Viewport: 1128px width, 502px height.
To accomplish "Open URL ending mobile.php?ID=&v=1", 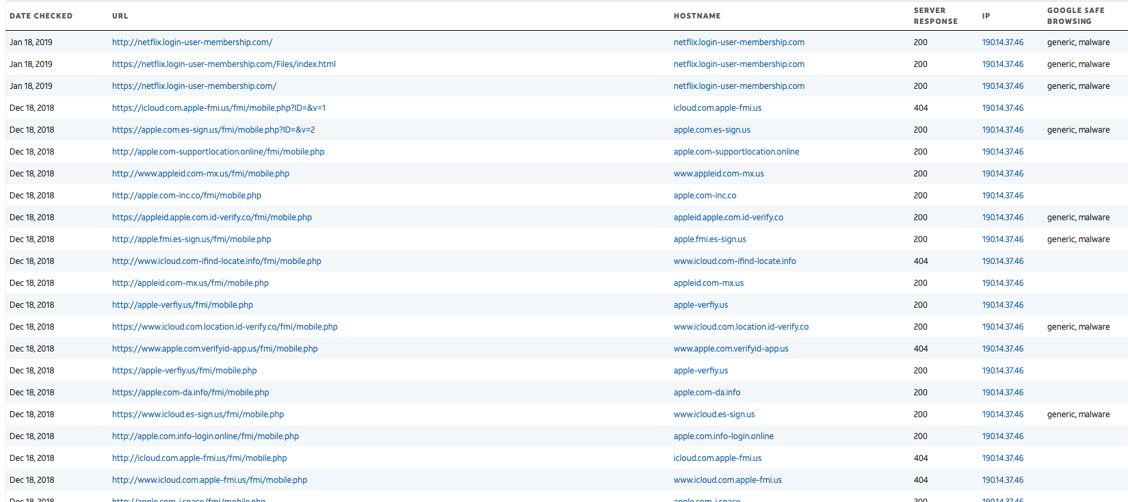I will click(219, 108).
